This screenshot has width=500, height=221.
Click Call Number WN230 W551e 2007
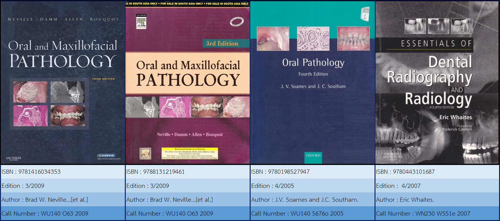tap(437, 213)
